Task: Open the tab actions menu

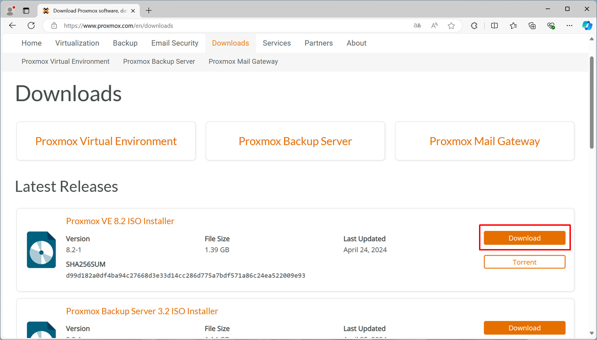Action: (26, 10)
